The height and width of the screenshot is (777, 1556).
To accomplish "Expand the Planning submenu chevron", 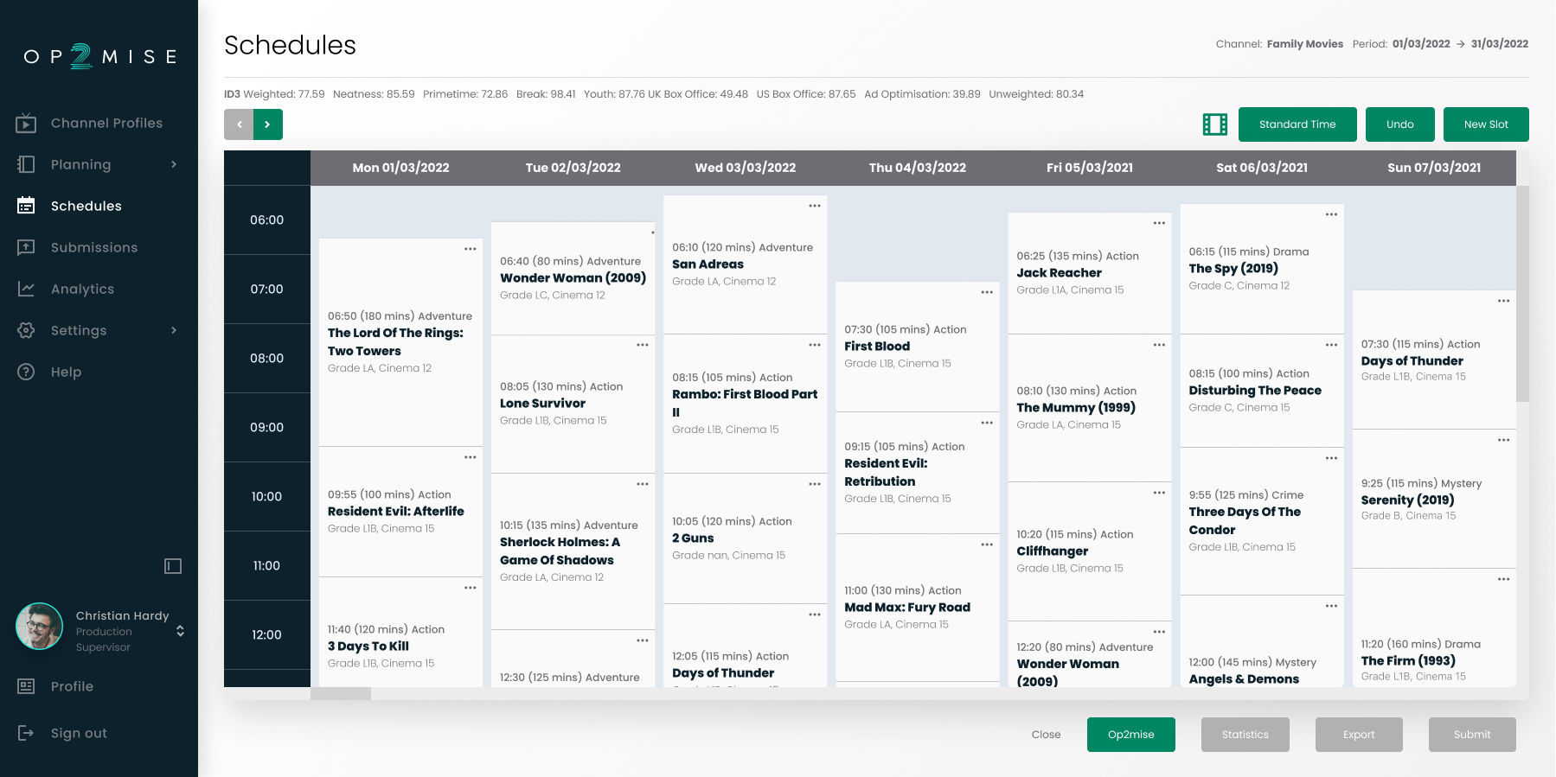I will click(x=174, y=164).
